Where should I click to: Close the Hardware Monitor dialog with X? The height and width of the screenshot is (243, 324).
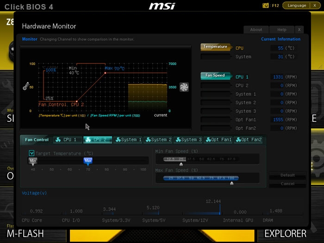pyautogui.click(x=299, y=30)
